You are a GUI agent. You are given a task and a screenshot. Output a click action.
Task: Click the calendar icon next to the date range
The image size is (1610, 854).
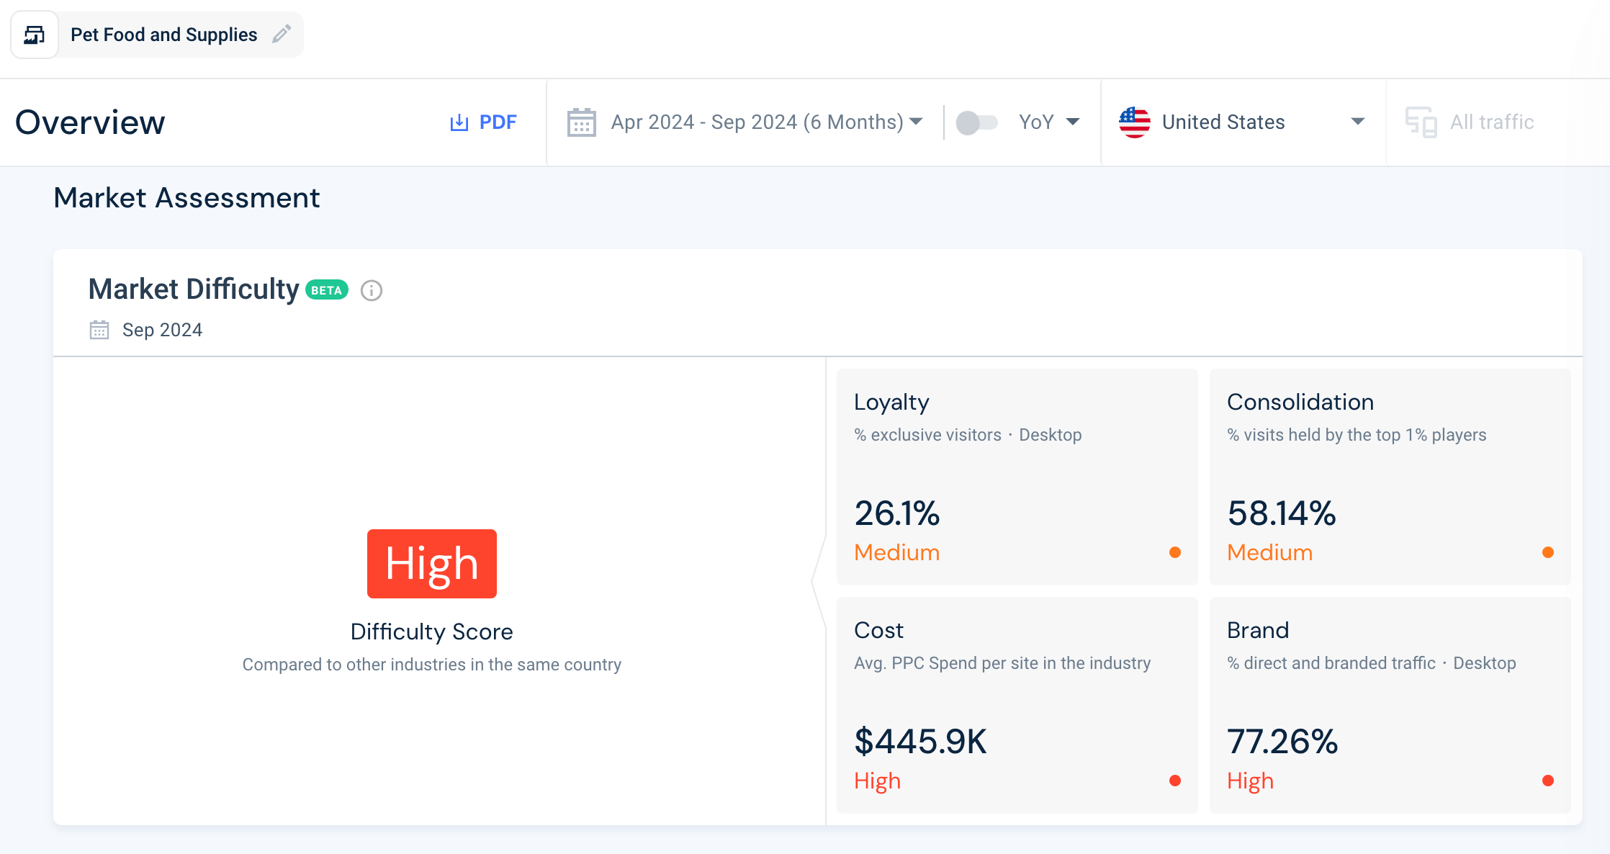pos(582,122)
